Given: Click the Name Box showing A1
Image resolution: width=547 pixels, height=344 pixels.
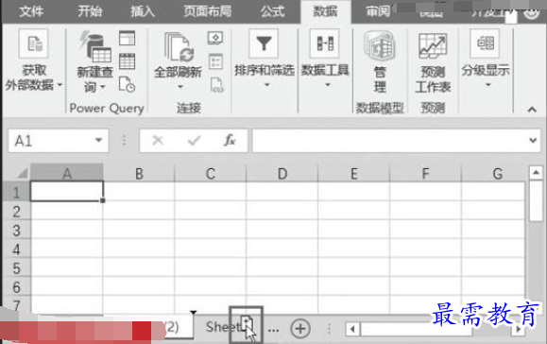Looking at the screenshot, I should [x=59, y=141].
